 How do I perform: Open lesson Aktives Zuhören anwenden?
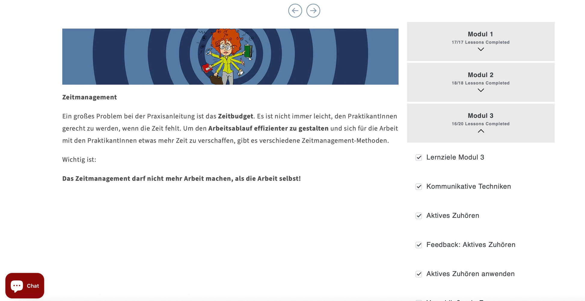(x=470, y=274)
